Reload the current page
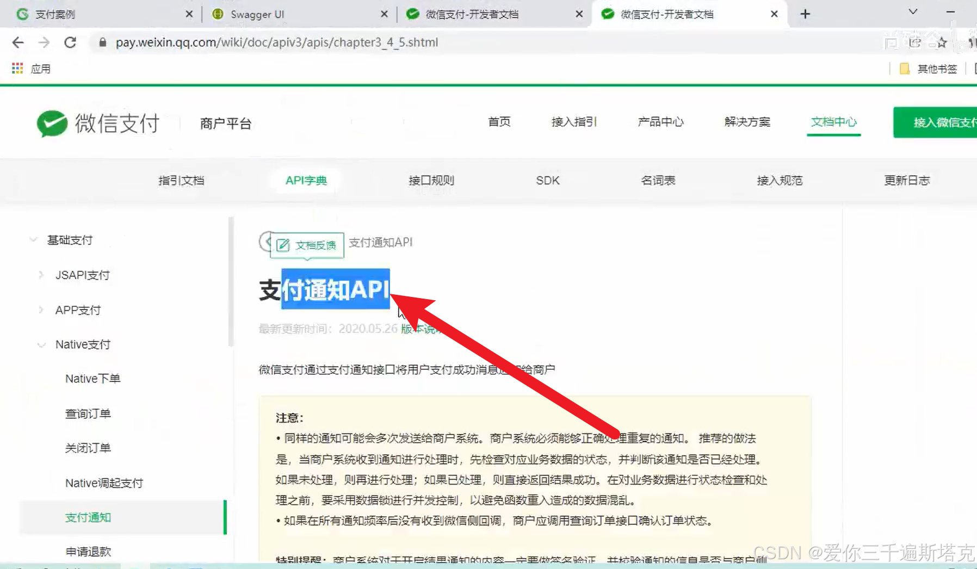This screenshot has height=569, width=977. click(x=70, y=42)
